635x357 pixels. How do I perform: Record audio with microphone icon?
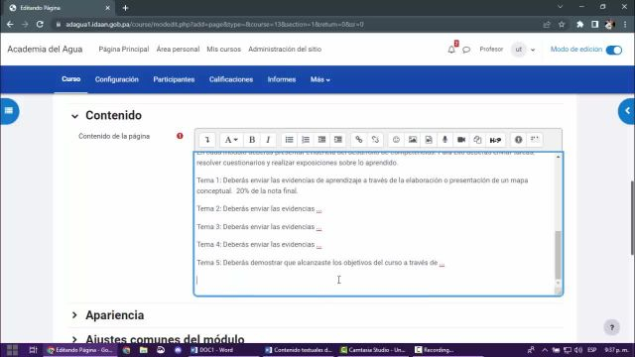(x=444, y=140)
